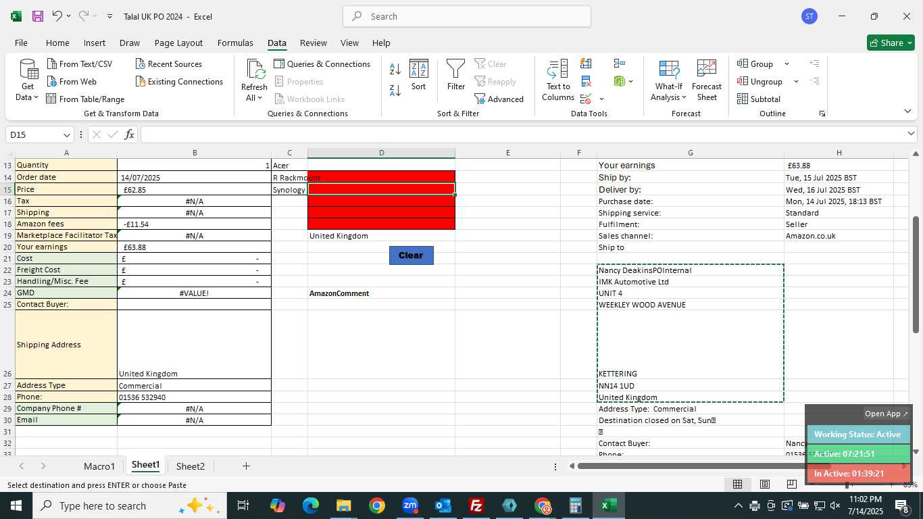Viewport: 923px width, 519px height.
Task: Click From Table/Range
Action: 85,99
